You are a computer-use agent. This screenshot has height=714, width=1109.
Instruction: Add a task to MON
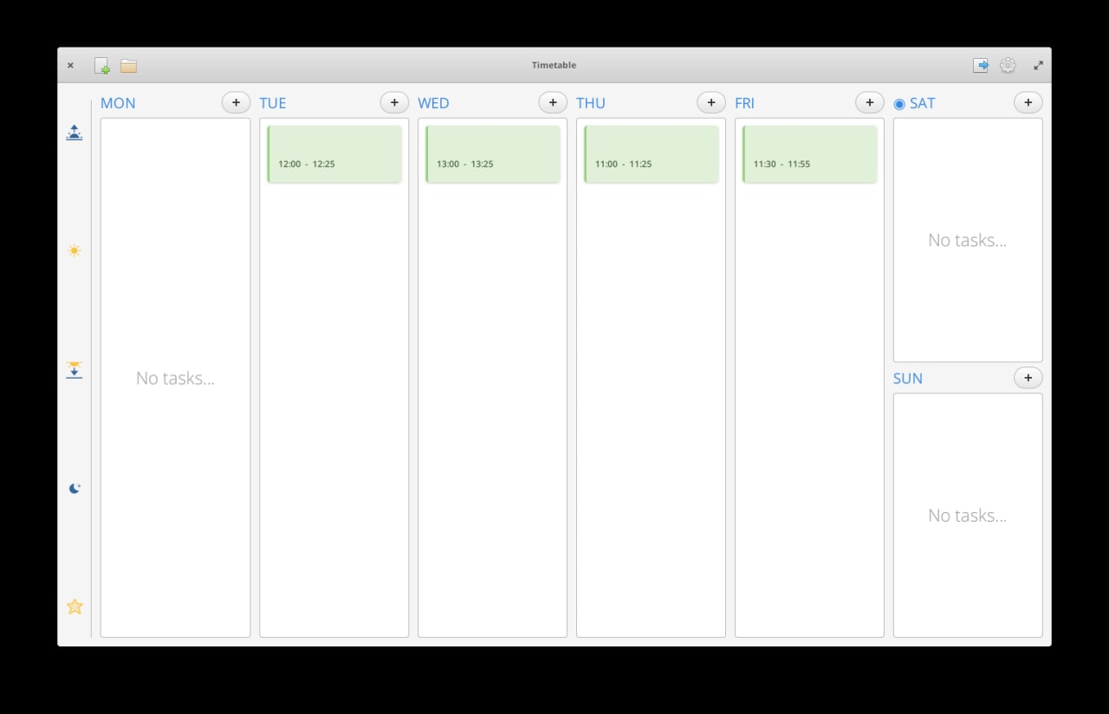coord(236,102)
